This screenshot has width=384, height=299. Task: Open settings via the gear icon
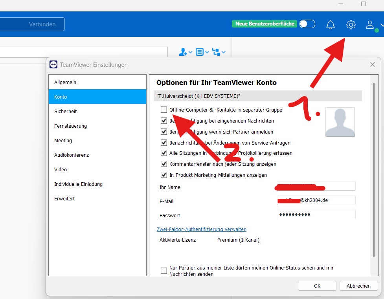pos(351,24)
